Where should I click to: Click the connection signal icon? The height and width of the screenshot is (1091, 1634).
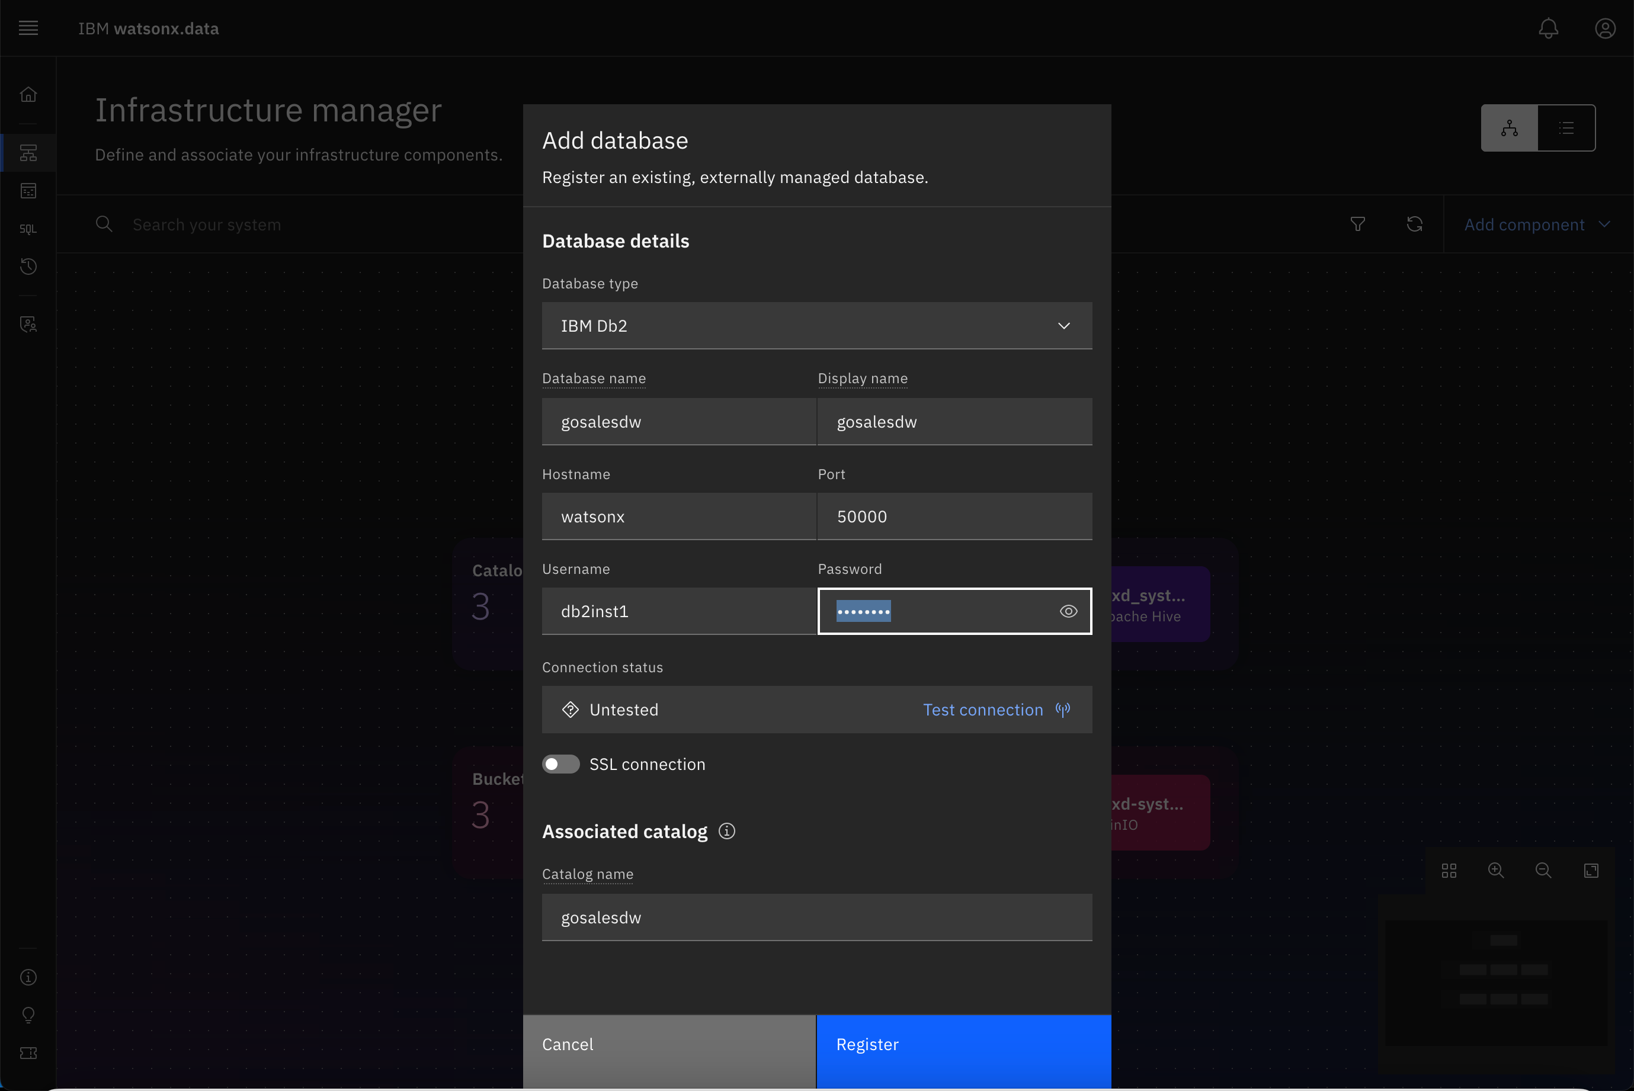coord(1063,710)
